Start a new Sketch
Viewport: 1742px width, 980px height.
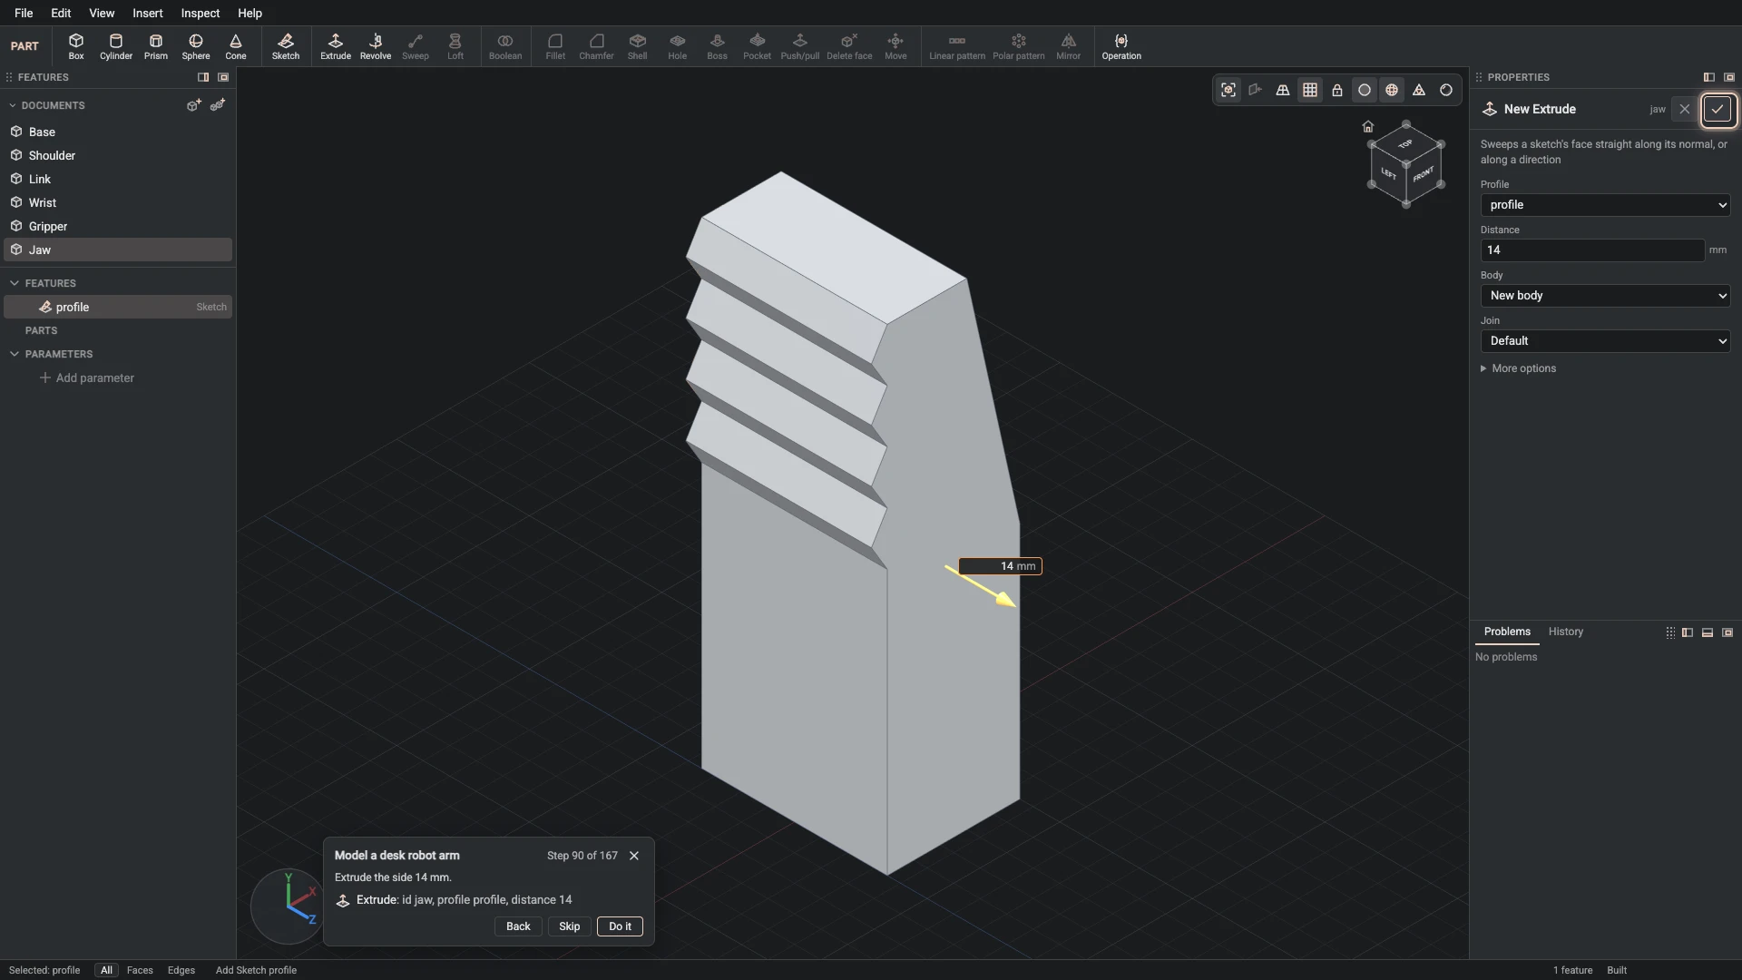(x=286, y=46)
